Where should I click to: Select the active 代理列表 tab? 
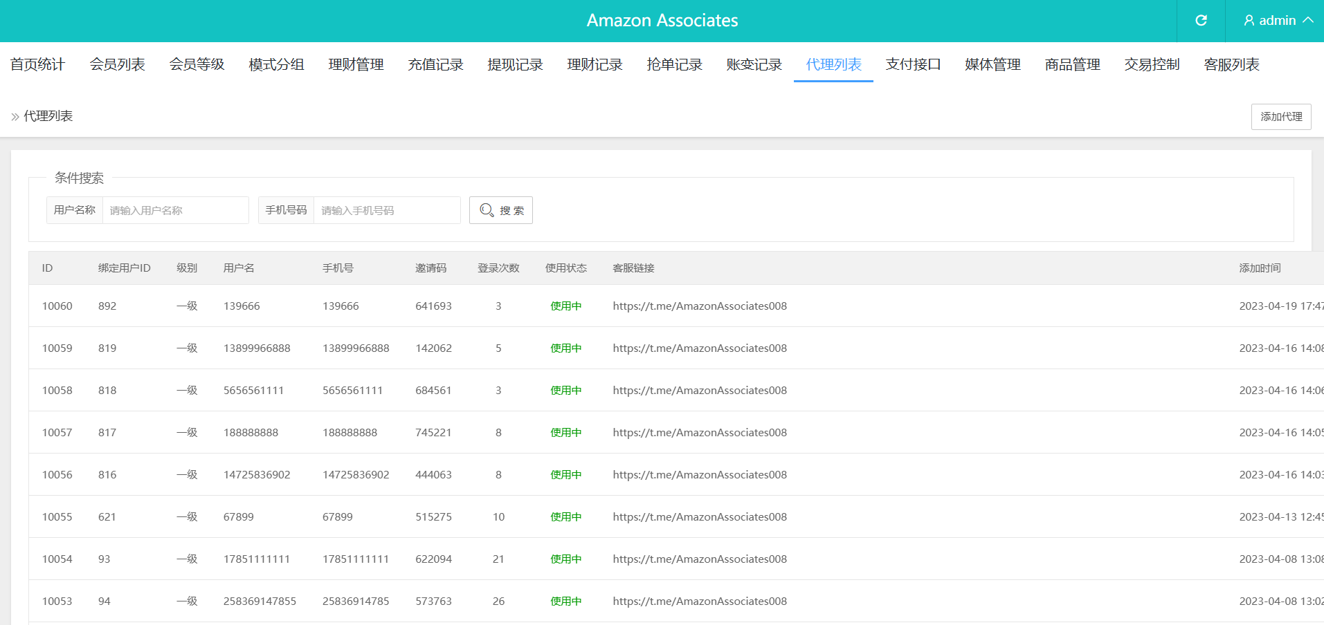[834, 64]
